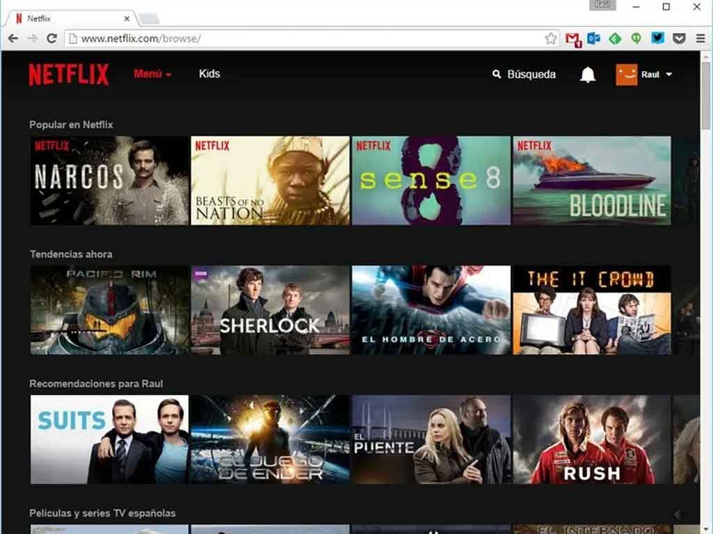Close the Chrome window
713x534 pixels.
coord(696,7)
